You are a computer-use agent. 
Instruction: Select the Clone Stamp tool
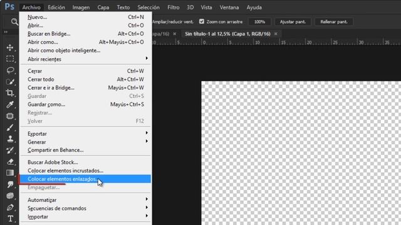(10, 139)
